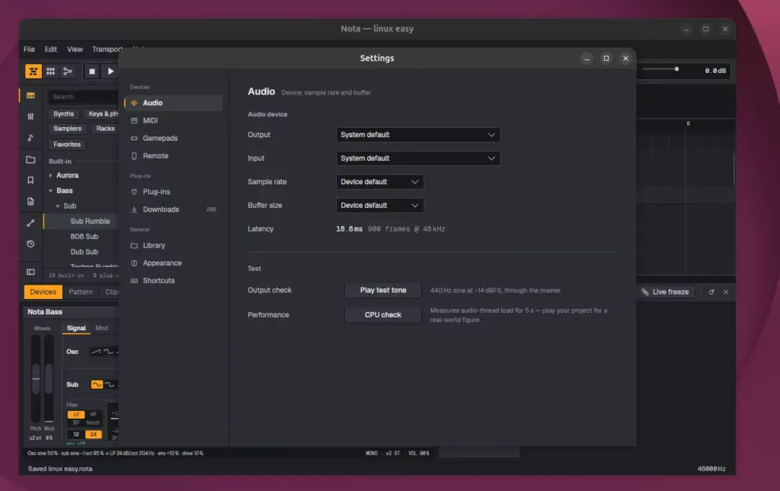780x491 pixels.
Task: Switch to the Pattern tab
Action: tap(81, 292)
